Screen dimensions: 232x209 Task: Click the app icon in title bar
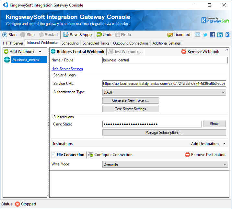coord(6,5)
